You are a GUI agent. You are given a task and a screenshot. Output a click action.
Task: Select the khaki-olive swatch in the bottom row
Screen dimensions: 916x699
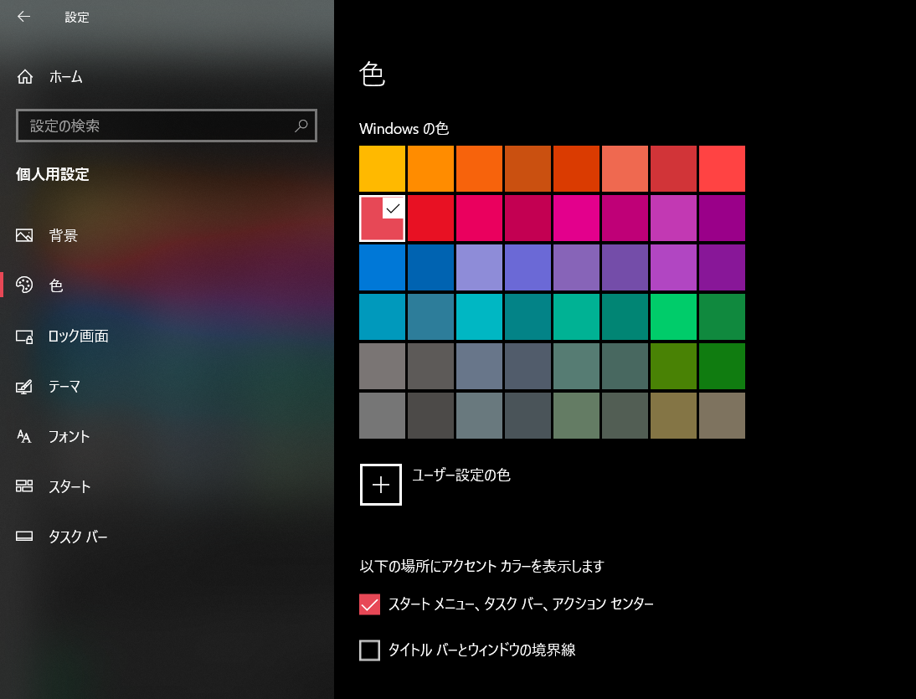[x=673, y=415]
